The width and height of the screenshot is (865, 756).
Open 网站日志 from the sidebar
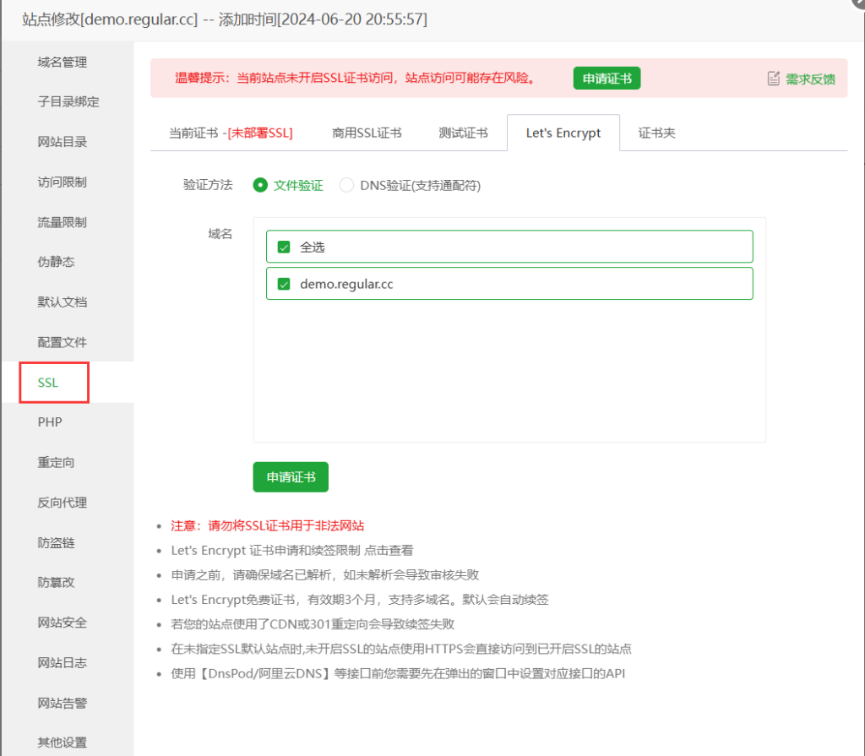63,663
